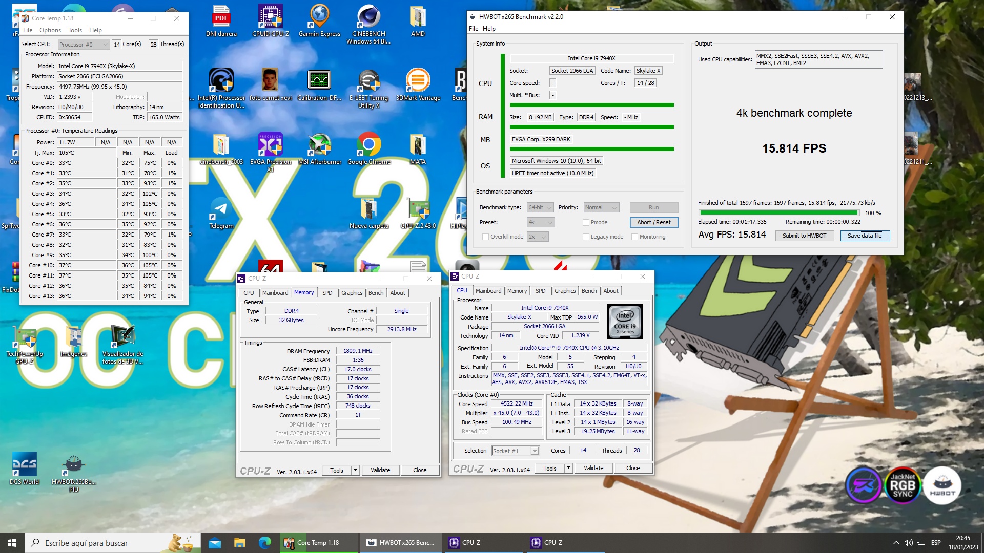984x553 pixels.
Task: Open Intel Processor Identification Utility icon
Action: [221, 88]
